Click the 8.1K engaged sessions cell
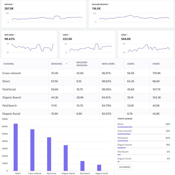This screenshot has width=175, height=175. coord(79,81)
